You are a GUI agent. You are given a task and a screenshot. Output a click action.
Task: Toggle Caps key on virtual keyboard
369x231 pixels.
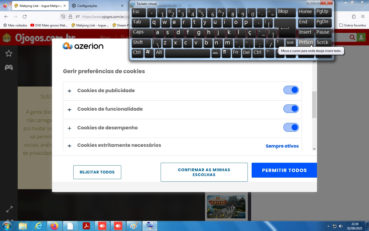[x=142, y=33]
